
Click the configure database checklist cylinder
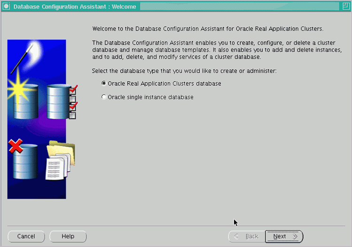click(57, 101)
